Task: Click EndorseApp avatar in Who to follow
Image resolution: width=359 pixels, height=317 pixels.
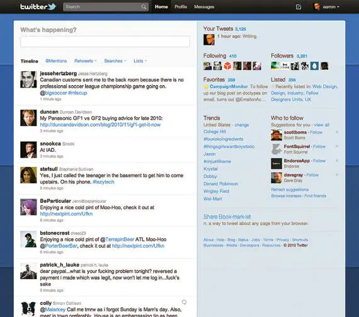Action: 276,163
